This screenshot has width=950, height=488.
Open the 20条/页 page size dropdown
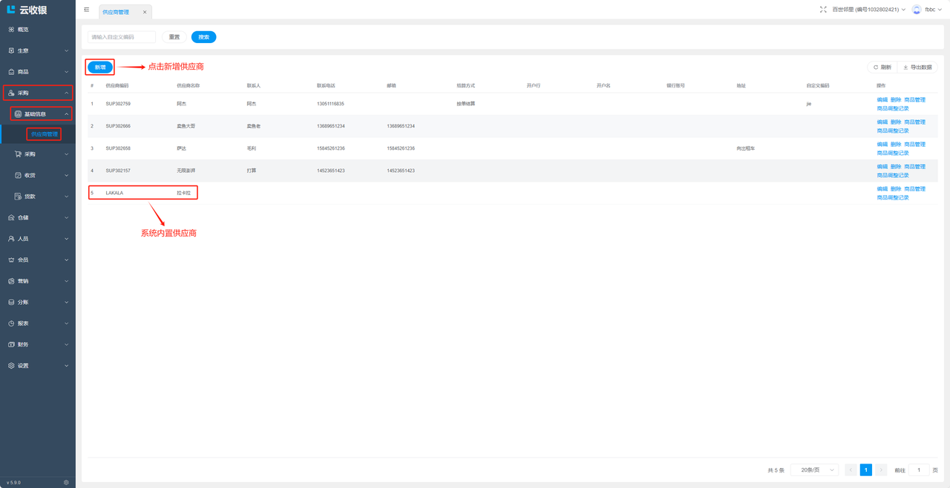click(814, 470)
